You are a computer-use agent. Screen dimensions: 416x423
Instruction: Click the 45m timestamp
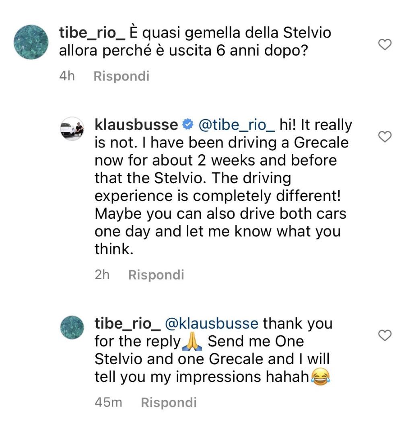coord(108,402)
